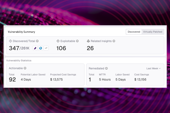The width and height of the screenshot is (170, 113).
Task: Click the blue circular scanner source badge
Action: click(41, 48)
